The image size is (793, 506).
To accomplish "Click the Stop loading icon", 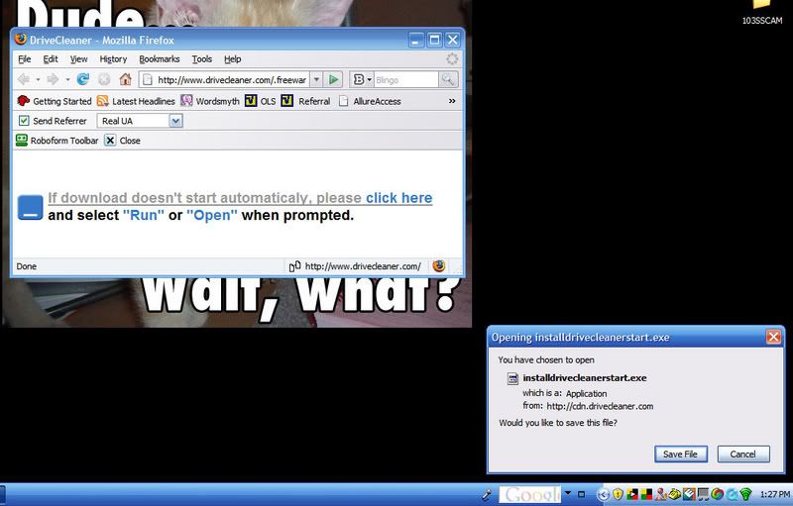I will [103, 79].
